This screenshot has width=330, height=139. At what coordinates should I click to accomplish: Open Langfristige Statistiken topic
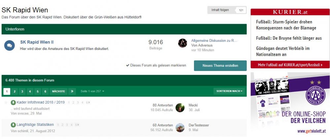click(x=35, y=125)
